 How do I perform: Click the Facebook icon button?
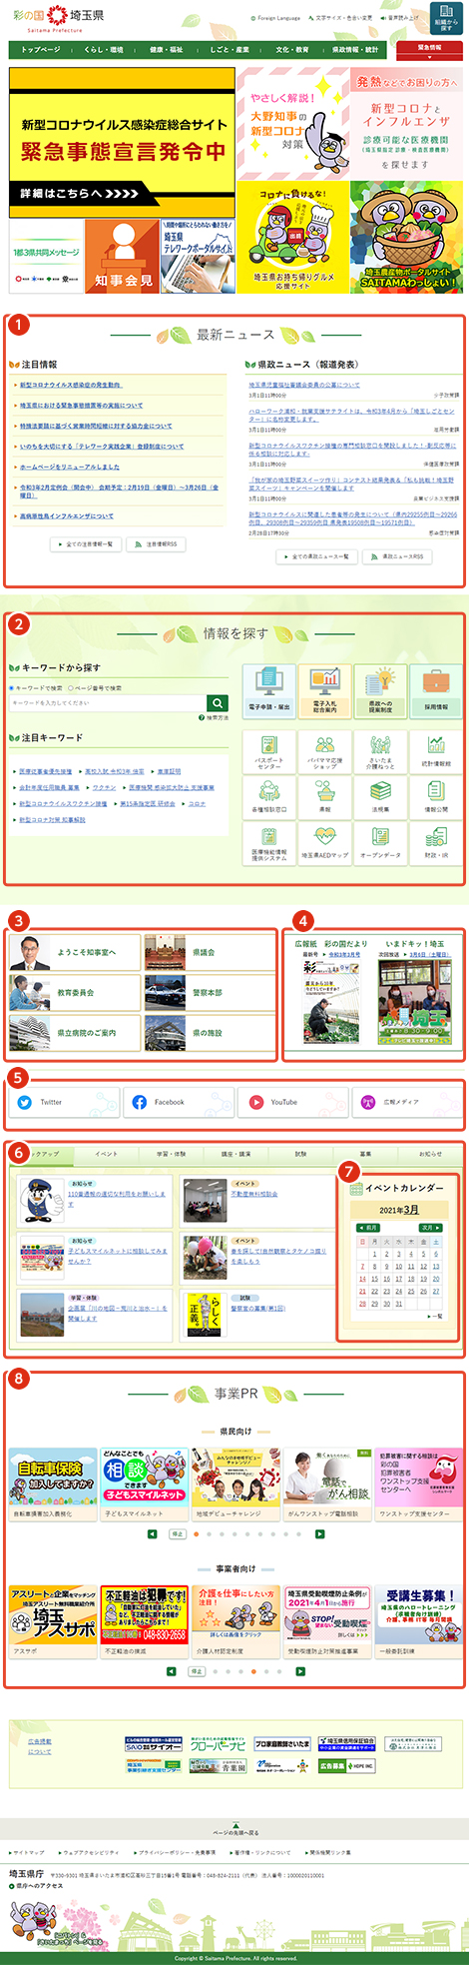pyautogui.click(x=180, y=1102)
